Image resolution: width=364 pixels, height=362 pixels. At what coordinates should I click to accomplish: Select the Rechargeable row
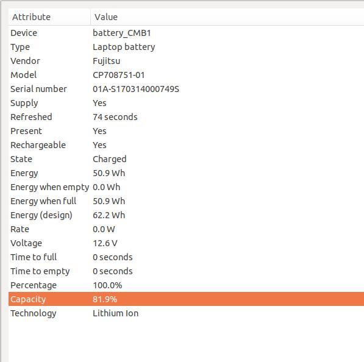186,145
